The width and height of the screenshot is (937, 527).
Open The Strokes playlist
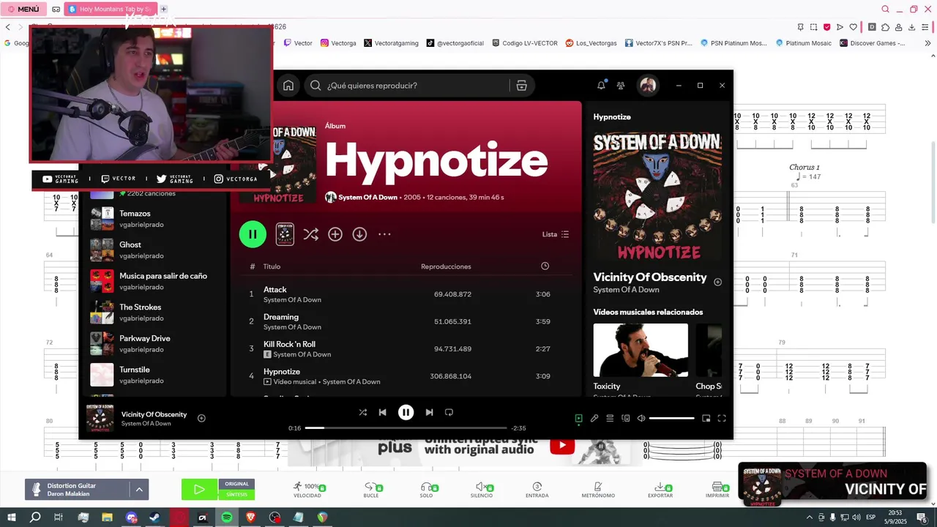154,313
